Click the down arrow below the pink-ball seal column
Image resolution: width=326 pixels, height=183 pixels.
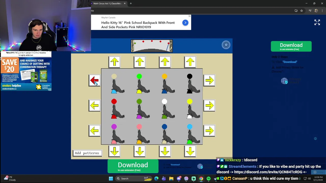[140, 151]
